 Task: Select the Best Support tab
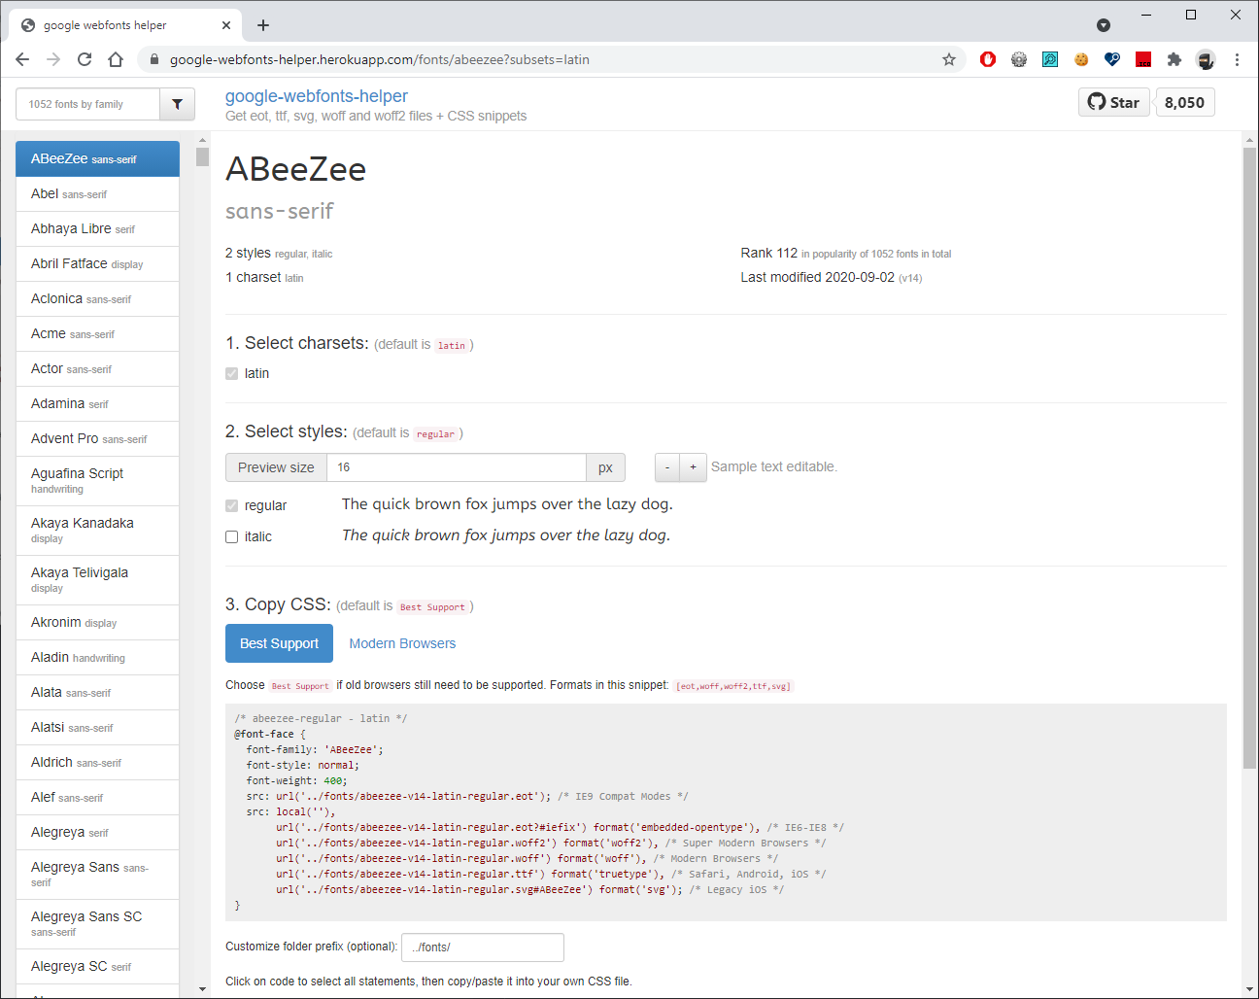(279, 643)
